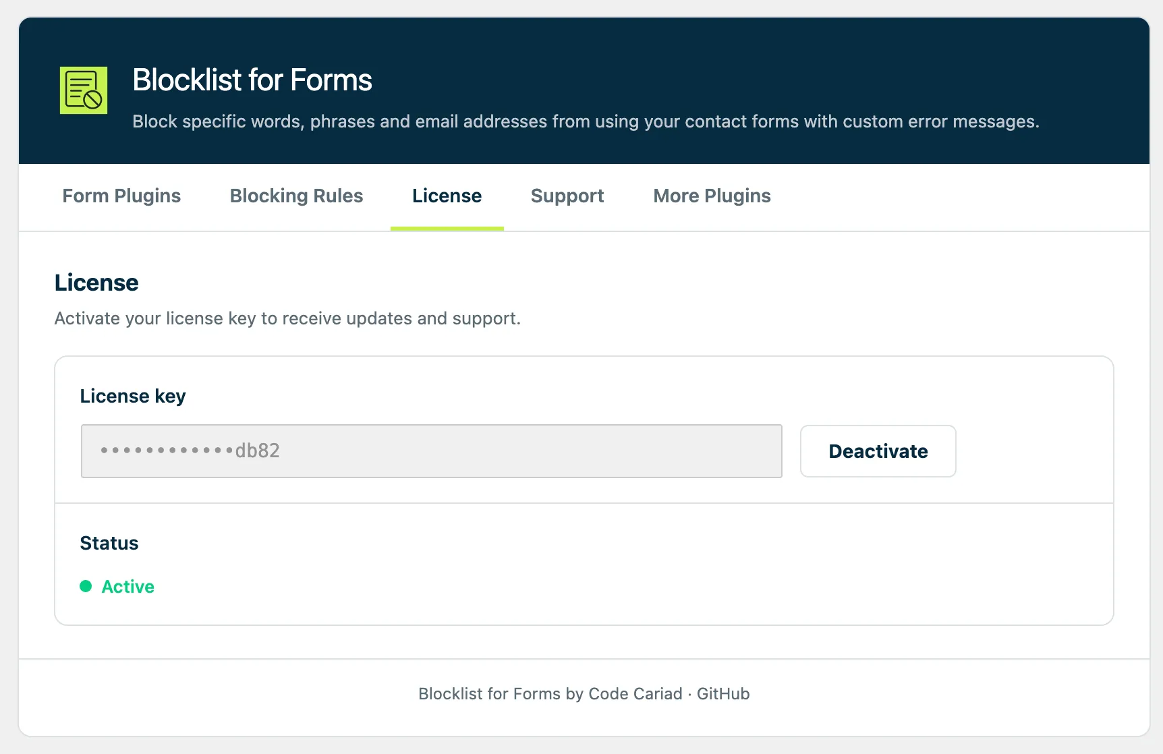Select the License tab
The width and height of the screenshot is (1163, 754).
coord(447,196)
